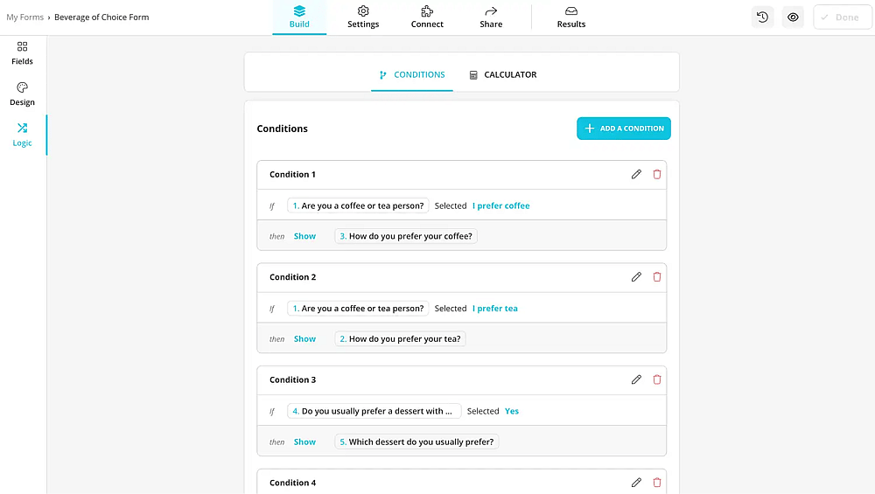
Task: Open the Logic sidebar panel
Action: click(23, 135)
